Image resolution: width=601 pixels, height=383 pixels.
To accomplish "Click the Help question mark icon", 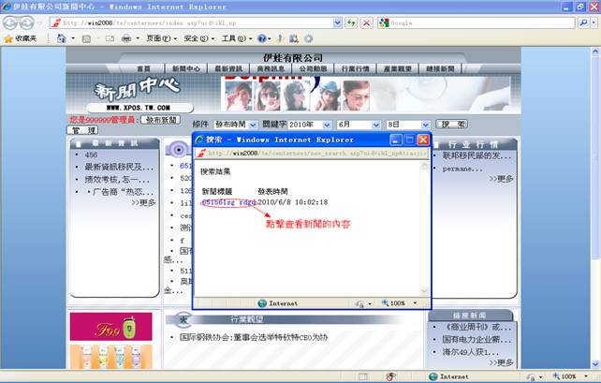I will 262,38.
